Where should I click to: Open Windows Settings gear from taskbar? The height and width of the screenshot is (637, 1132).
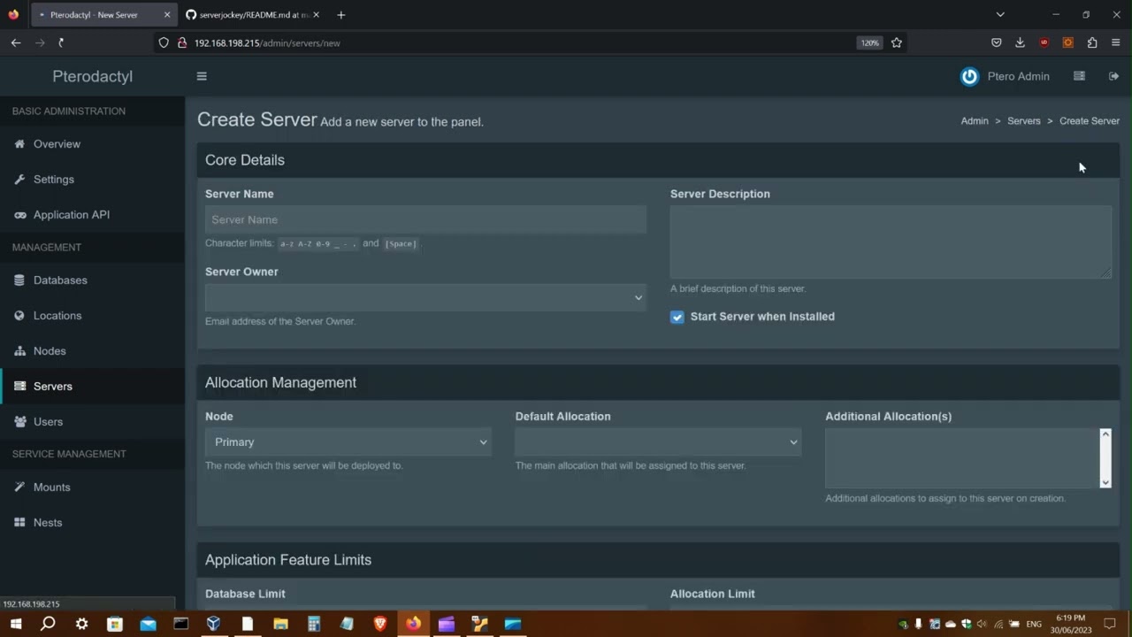tap(81, 624)
